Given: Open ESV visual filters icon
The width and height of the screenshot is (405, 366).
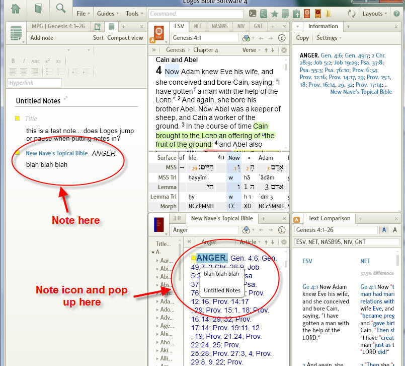Looking at the screenshot, I should point(247,38).
